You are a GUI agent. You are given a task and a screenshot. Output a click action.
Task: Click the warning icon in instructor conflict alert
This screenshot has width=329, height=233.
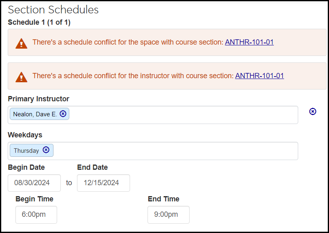point(21,76)
